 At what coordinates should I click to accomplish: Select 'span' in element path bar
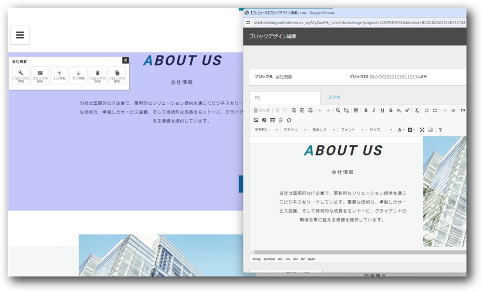(x=311, y=259)
